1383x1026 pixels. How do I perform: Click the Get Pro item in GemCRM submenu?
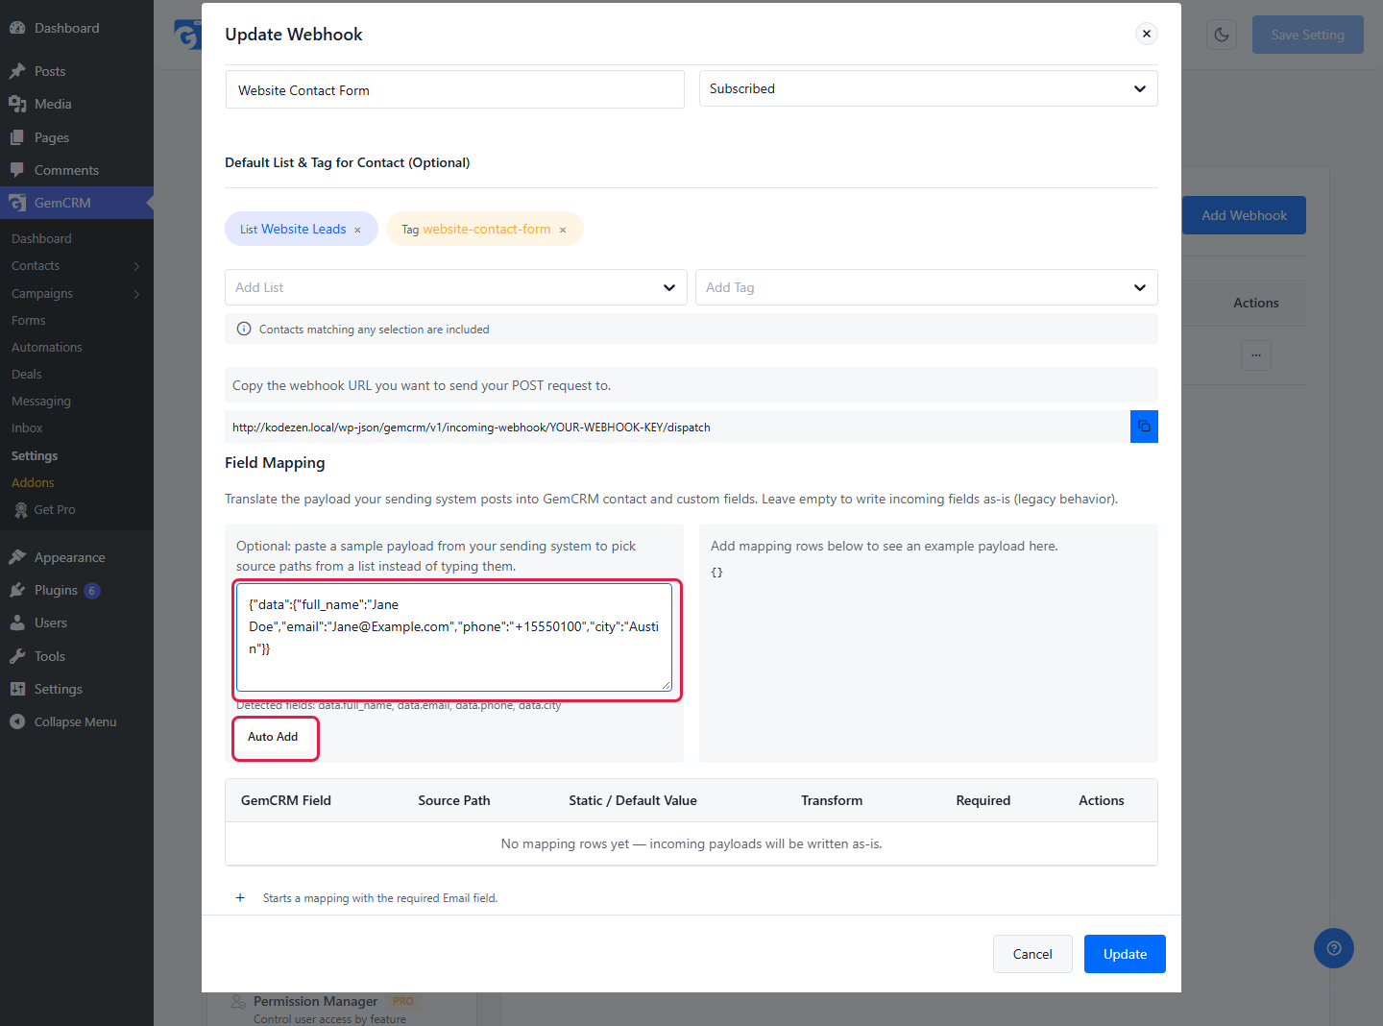(x=54, y=510)
